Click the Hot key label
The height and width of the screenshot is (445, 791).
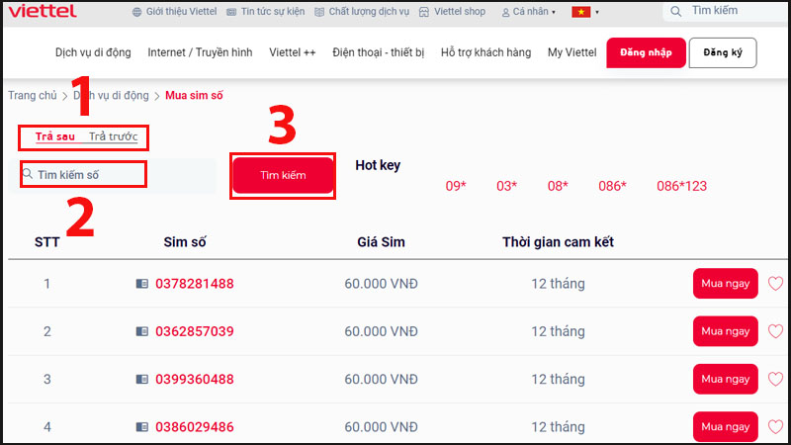click(378, 165)
